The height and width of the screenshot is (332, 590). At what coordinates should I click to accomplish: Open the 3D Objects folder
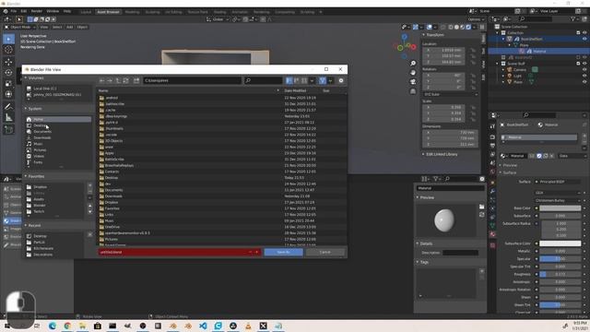point(113,141)
